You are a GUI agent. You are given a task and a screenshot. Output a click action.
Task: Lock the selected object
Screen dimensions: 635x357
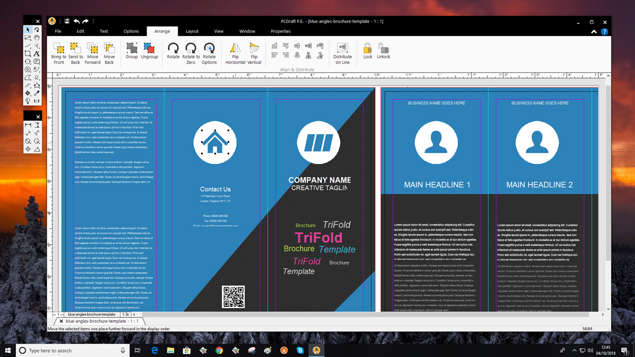pos(367,49)
